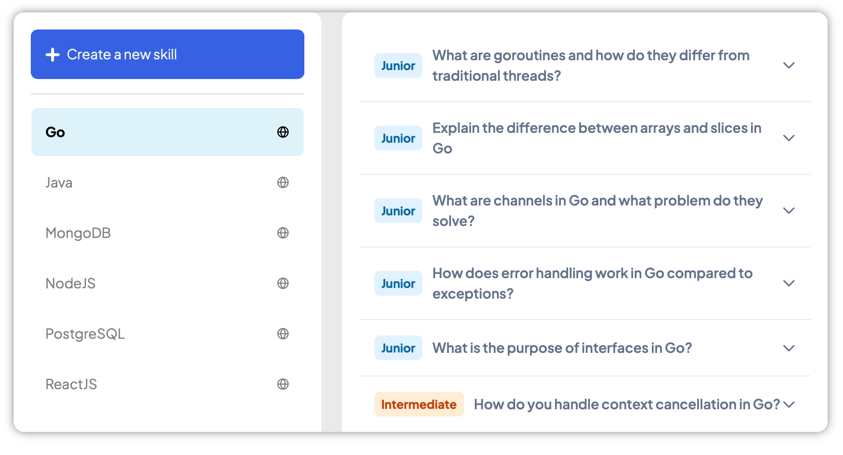The width and height of the screenshot is (843, 455).
Task: Click the globe icon beside PostgreSQL
Action: 283,334
